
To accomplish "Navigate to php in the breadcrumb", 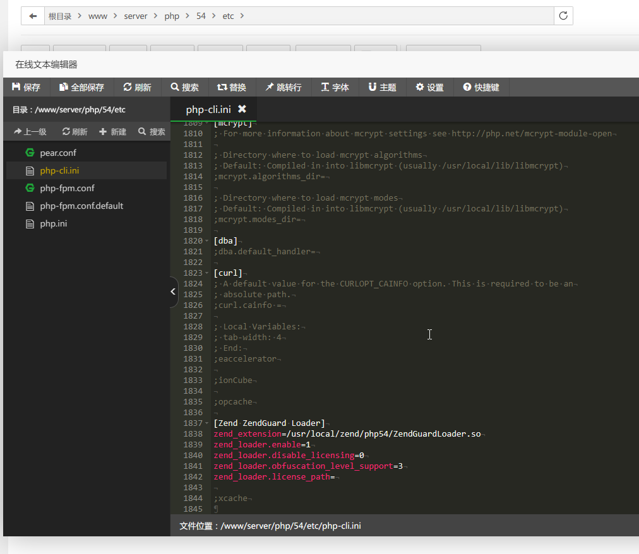I will tap(172, 16).
